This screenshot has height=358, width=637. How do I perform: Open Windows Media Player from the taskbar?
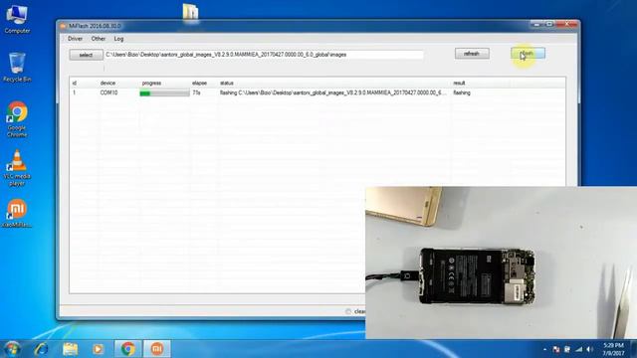tap(98, 349)
